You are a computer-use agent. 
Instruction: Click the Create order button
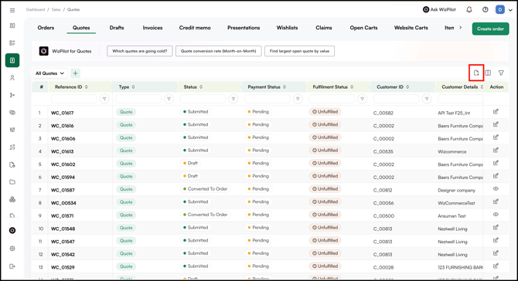coord(491,29)
